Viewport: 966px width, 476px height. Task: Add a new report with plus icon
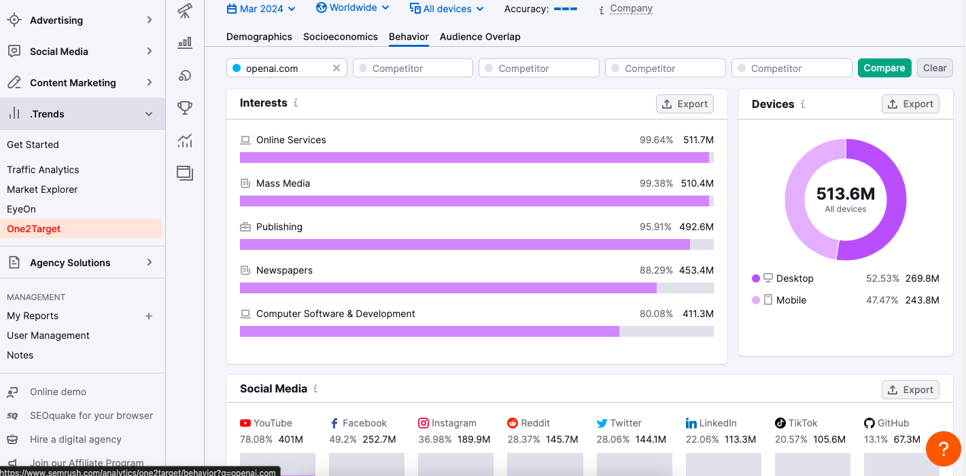149,316
